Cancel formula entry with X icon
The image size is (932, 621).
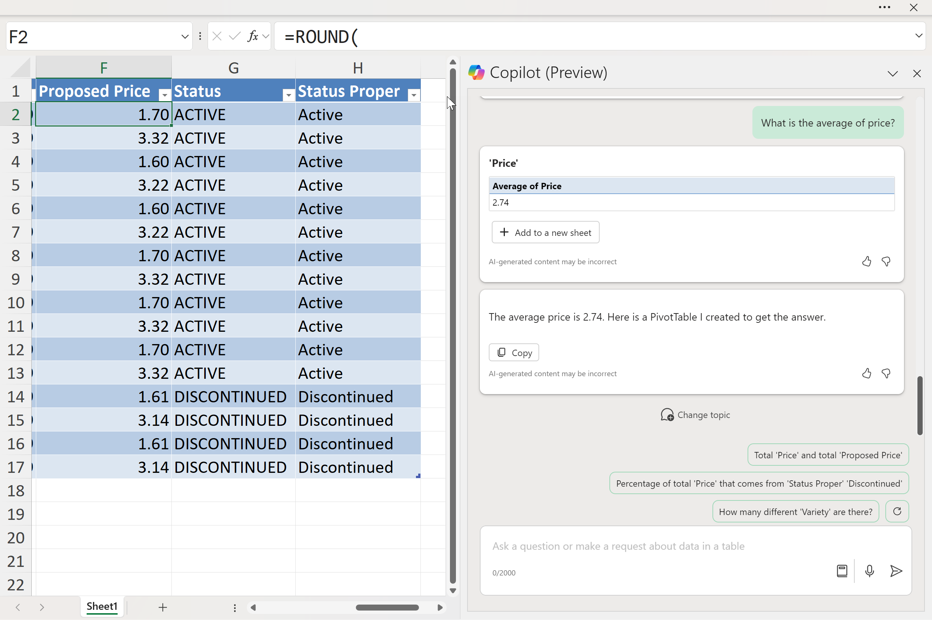[x=217, y=37]
